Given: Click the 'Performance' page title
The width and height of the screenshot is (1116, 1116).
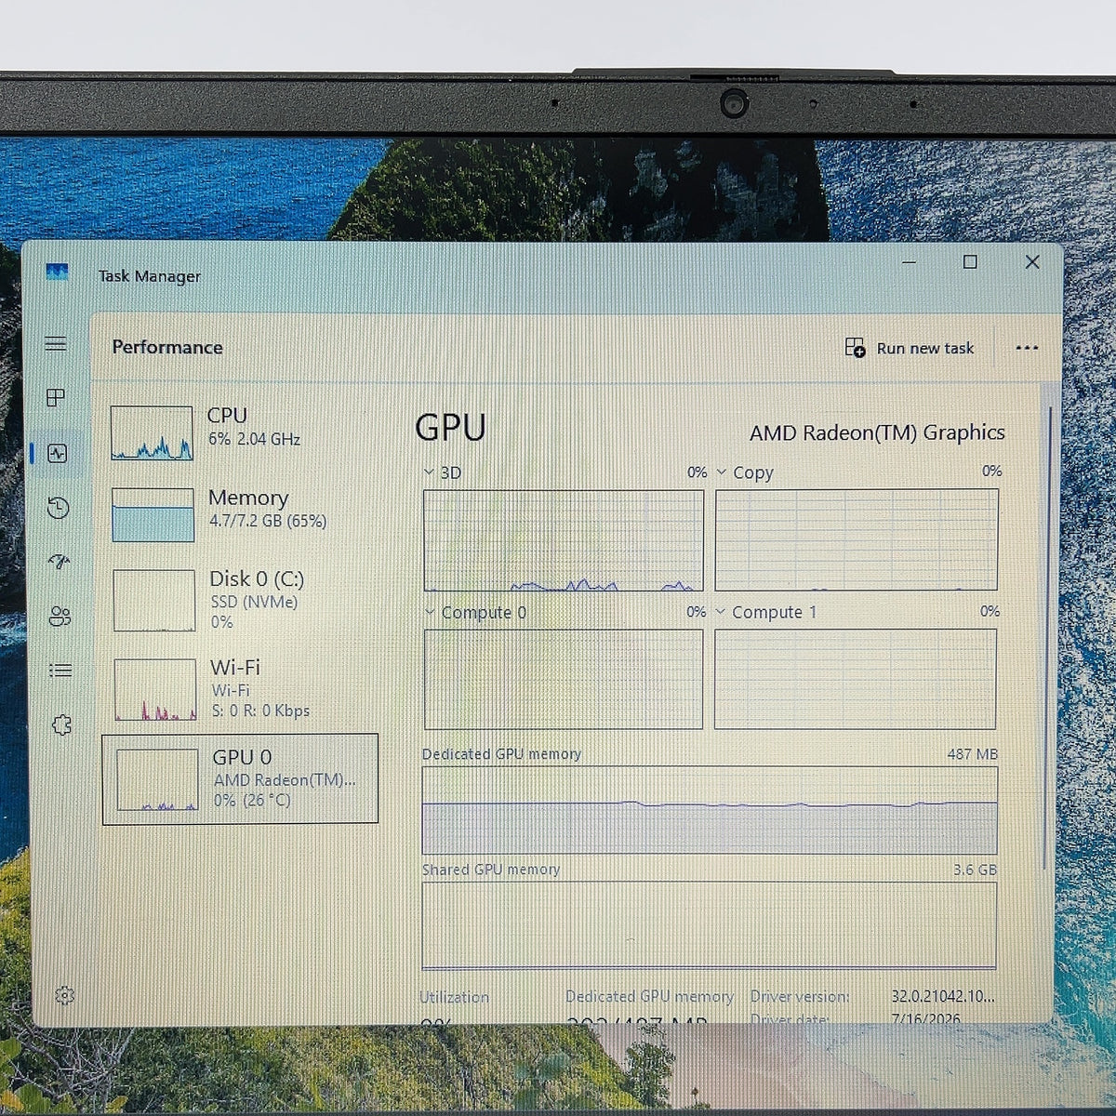Looking at the screenshot, I should pos(167,347).
